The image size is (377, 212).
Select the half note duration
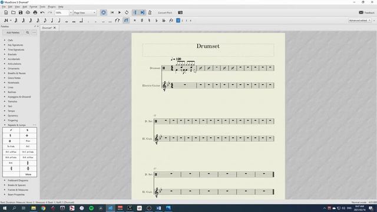tap(59, 21)
